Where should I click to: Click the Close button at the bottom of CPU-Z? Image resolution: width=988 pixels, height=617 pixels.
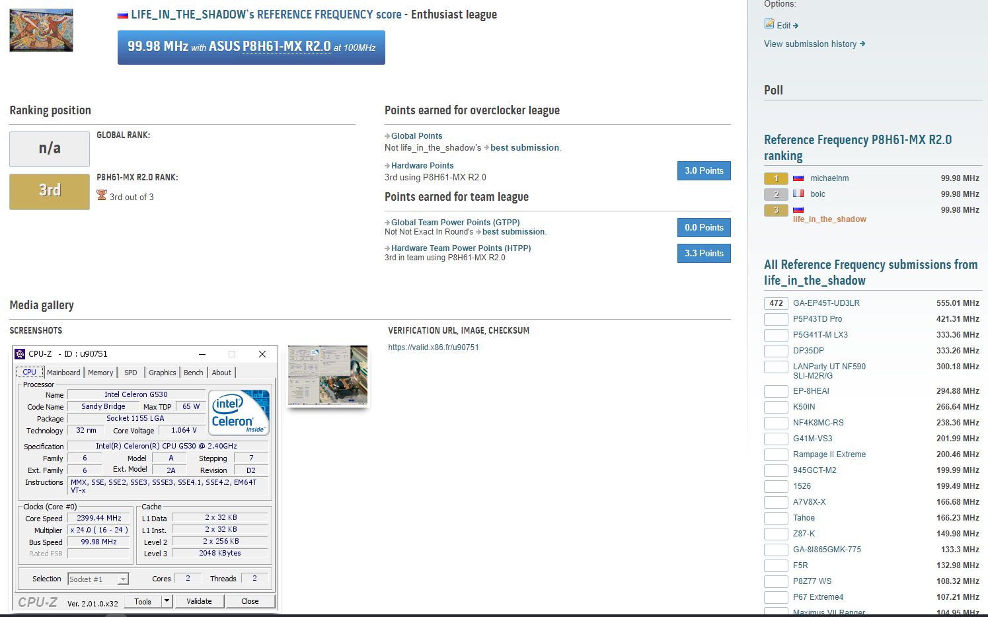pos(250,601)
